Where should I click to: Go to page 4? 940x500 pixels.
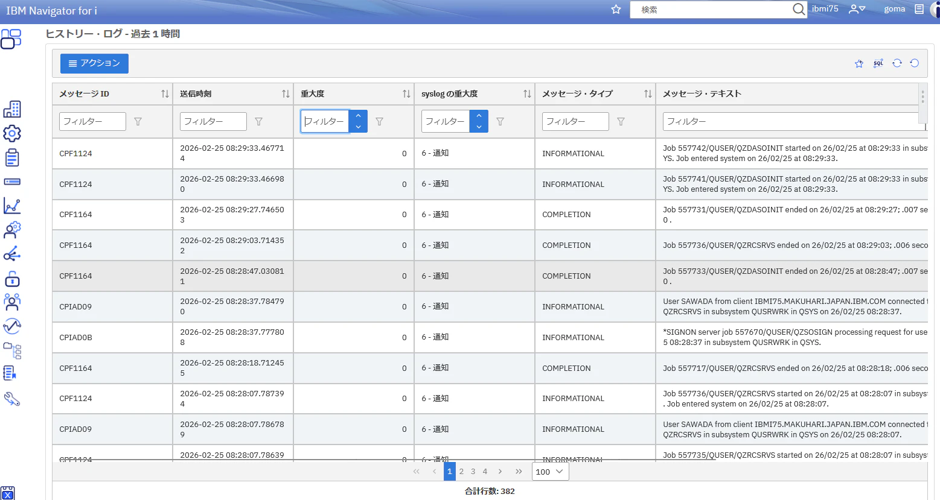point(485,472)
